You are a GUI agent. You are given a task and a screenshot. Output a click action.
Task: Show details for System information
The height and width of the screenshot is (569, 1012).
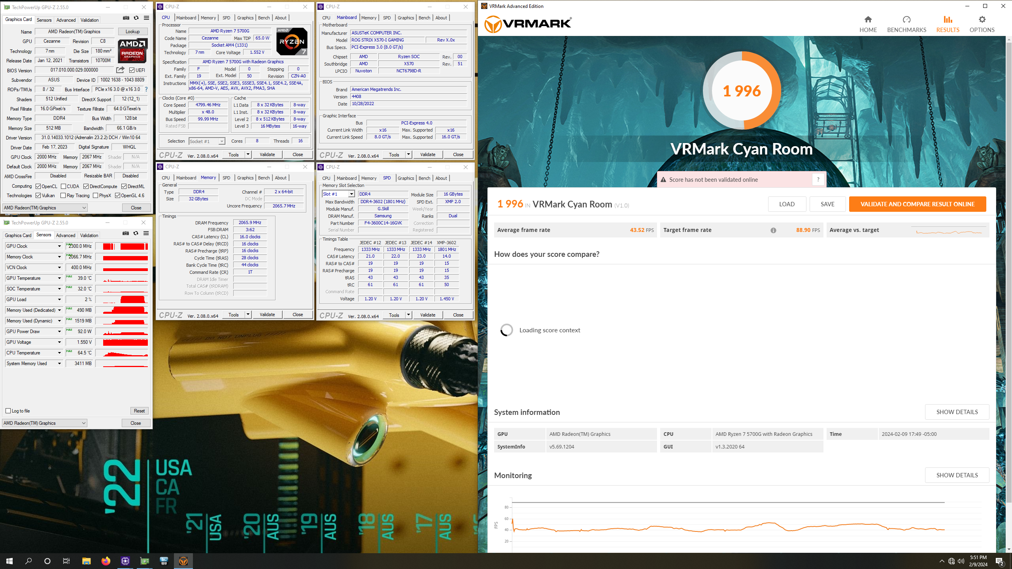(957, 412)
